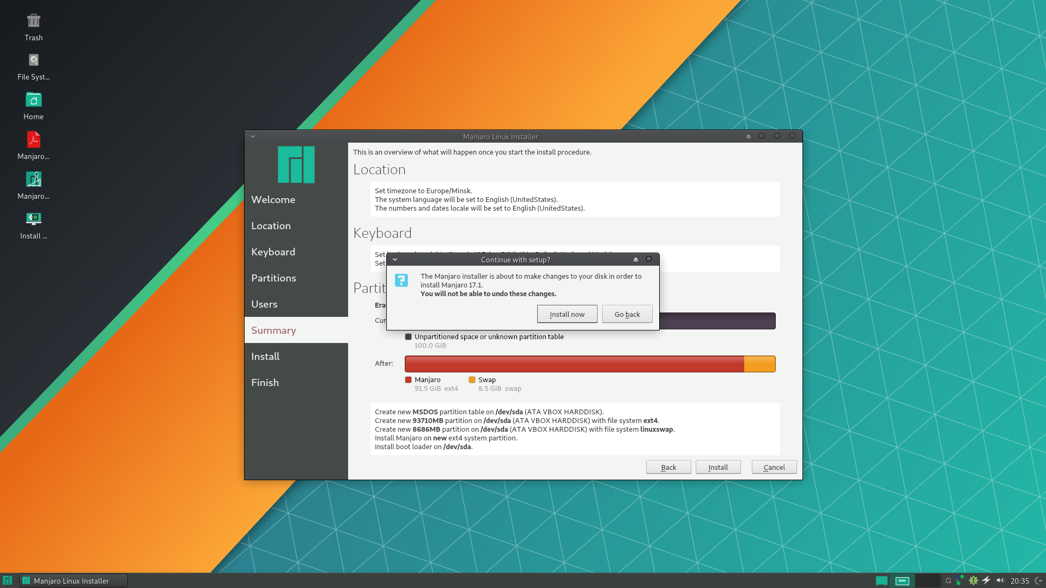
Task: Open the network connection tray icon
Action: click(x=960, y=580)
